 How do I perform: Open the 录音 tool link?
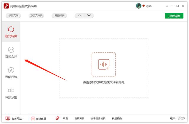pos(66,119)
